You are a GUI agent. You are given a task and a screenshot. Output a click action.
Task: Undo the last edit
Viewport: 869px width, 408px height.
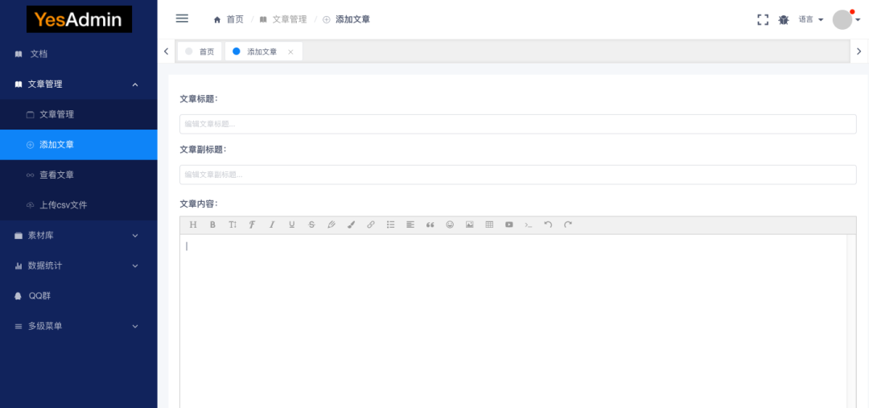548,225
